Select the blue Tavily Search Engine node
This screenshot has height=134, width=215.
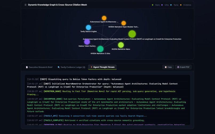(89, 27)
